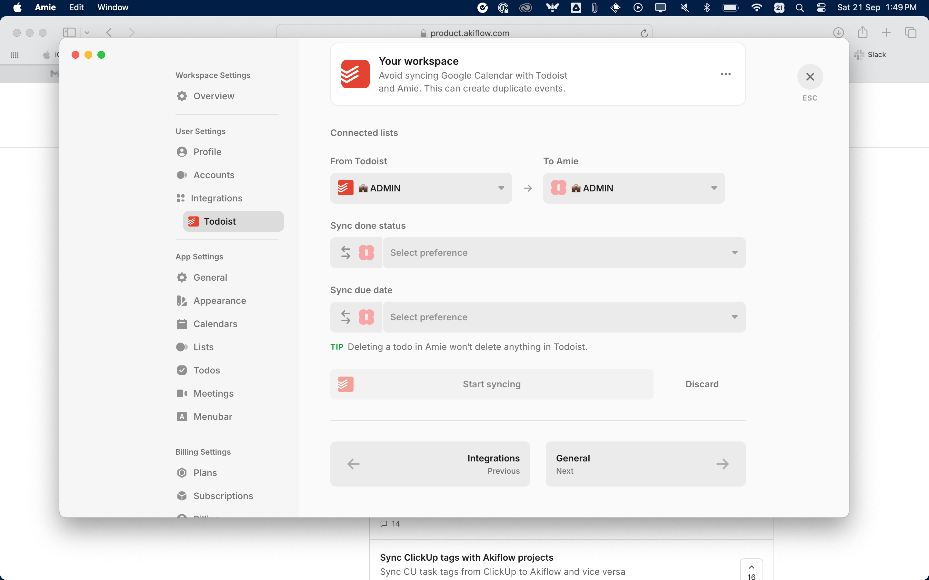Upvote the ClickUp tags post in Safari
Image resolution: width=929 pixels, height=580 pixels.
[751, 569]
